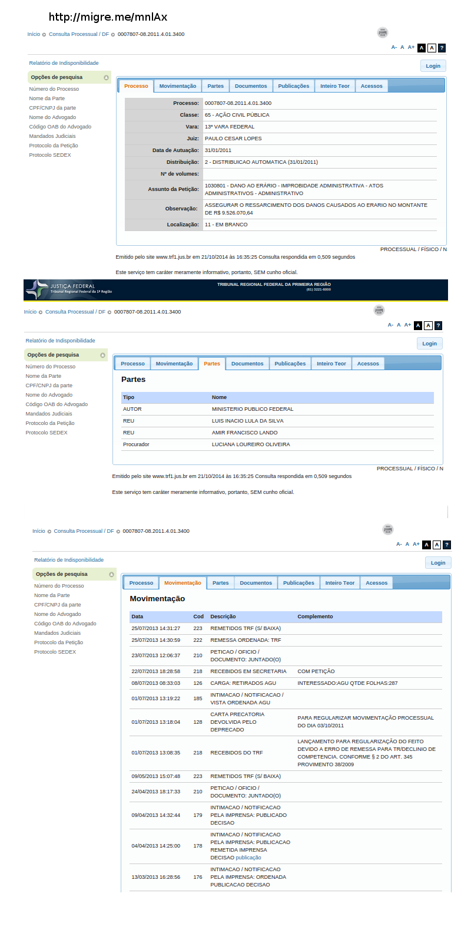This screenshot has width=471, height=936.
Task: Click the 'publicação' link in the 04/04/2013 row
Action: tap(248, 858)
